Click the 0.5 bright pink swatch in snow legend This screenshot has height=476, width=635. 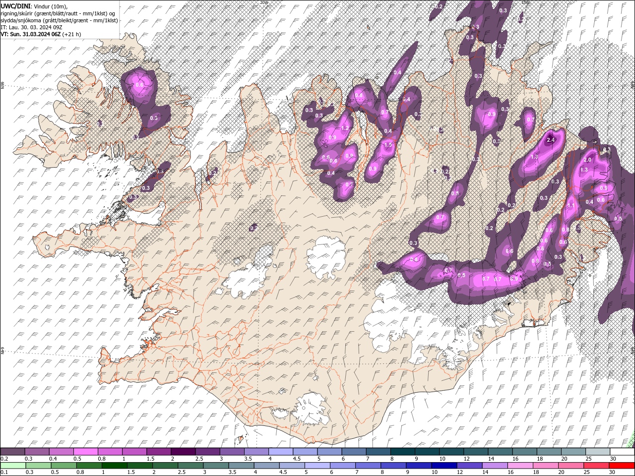(x=85, y=452)
